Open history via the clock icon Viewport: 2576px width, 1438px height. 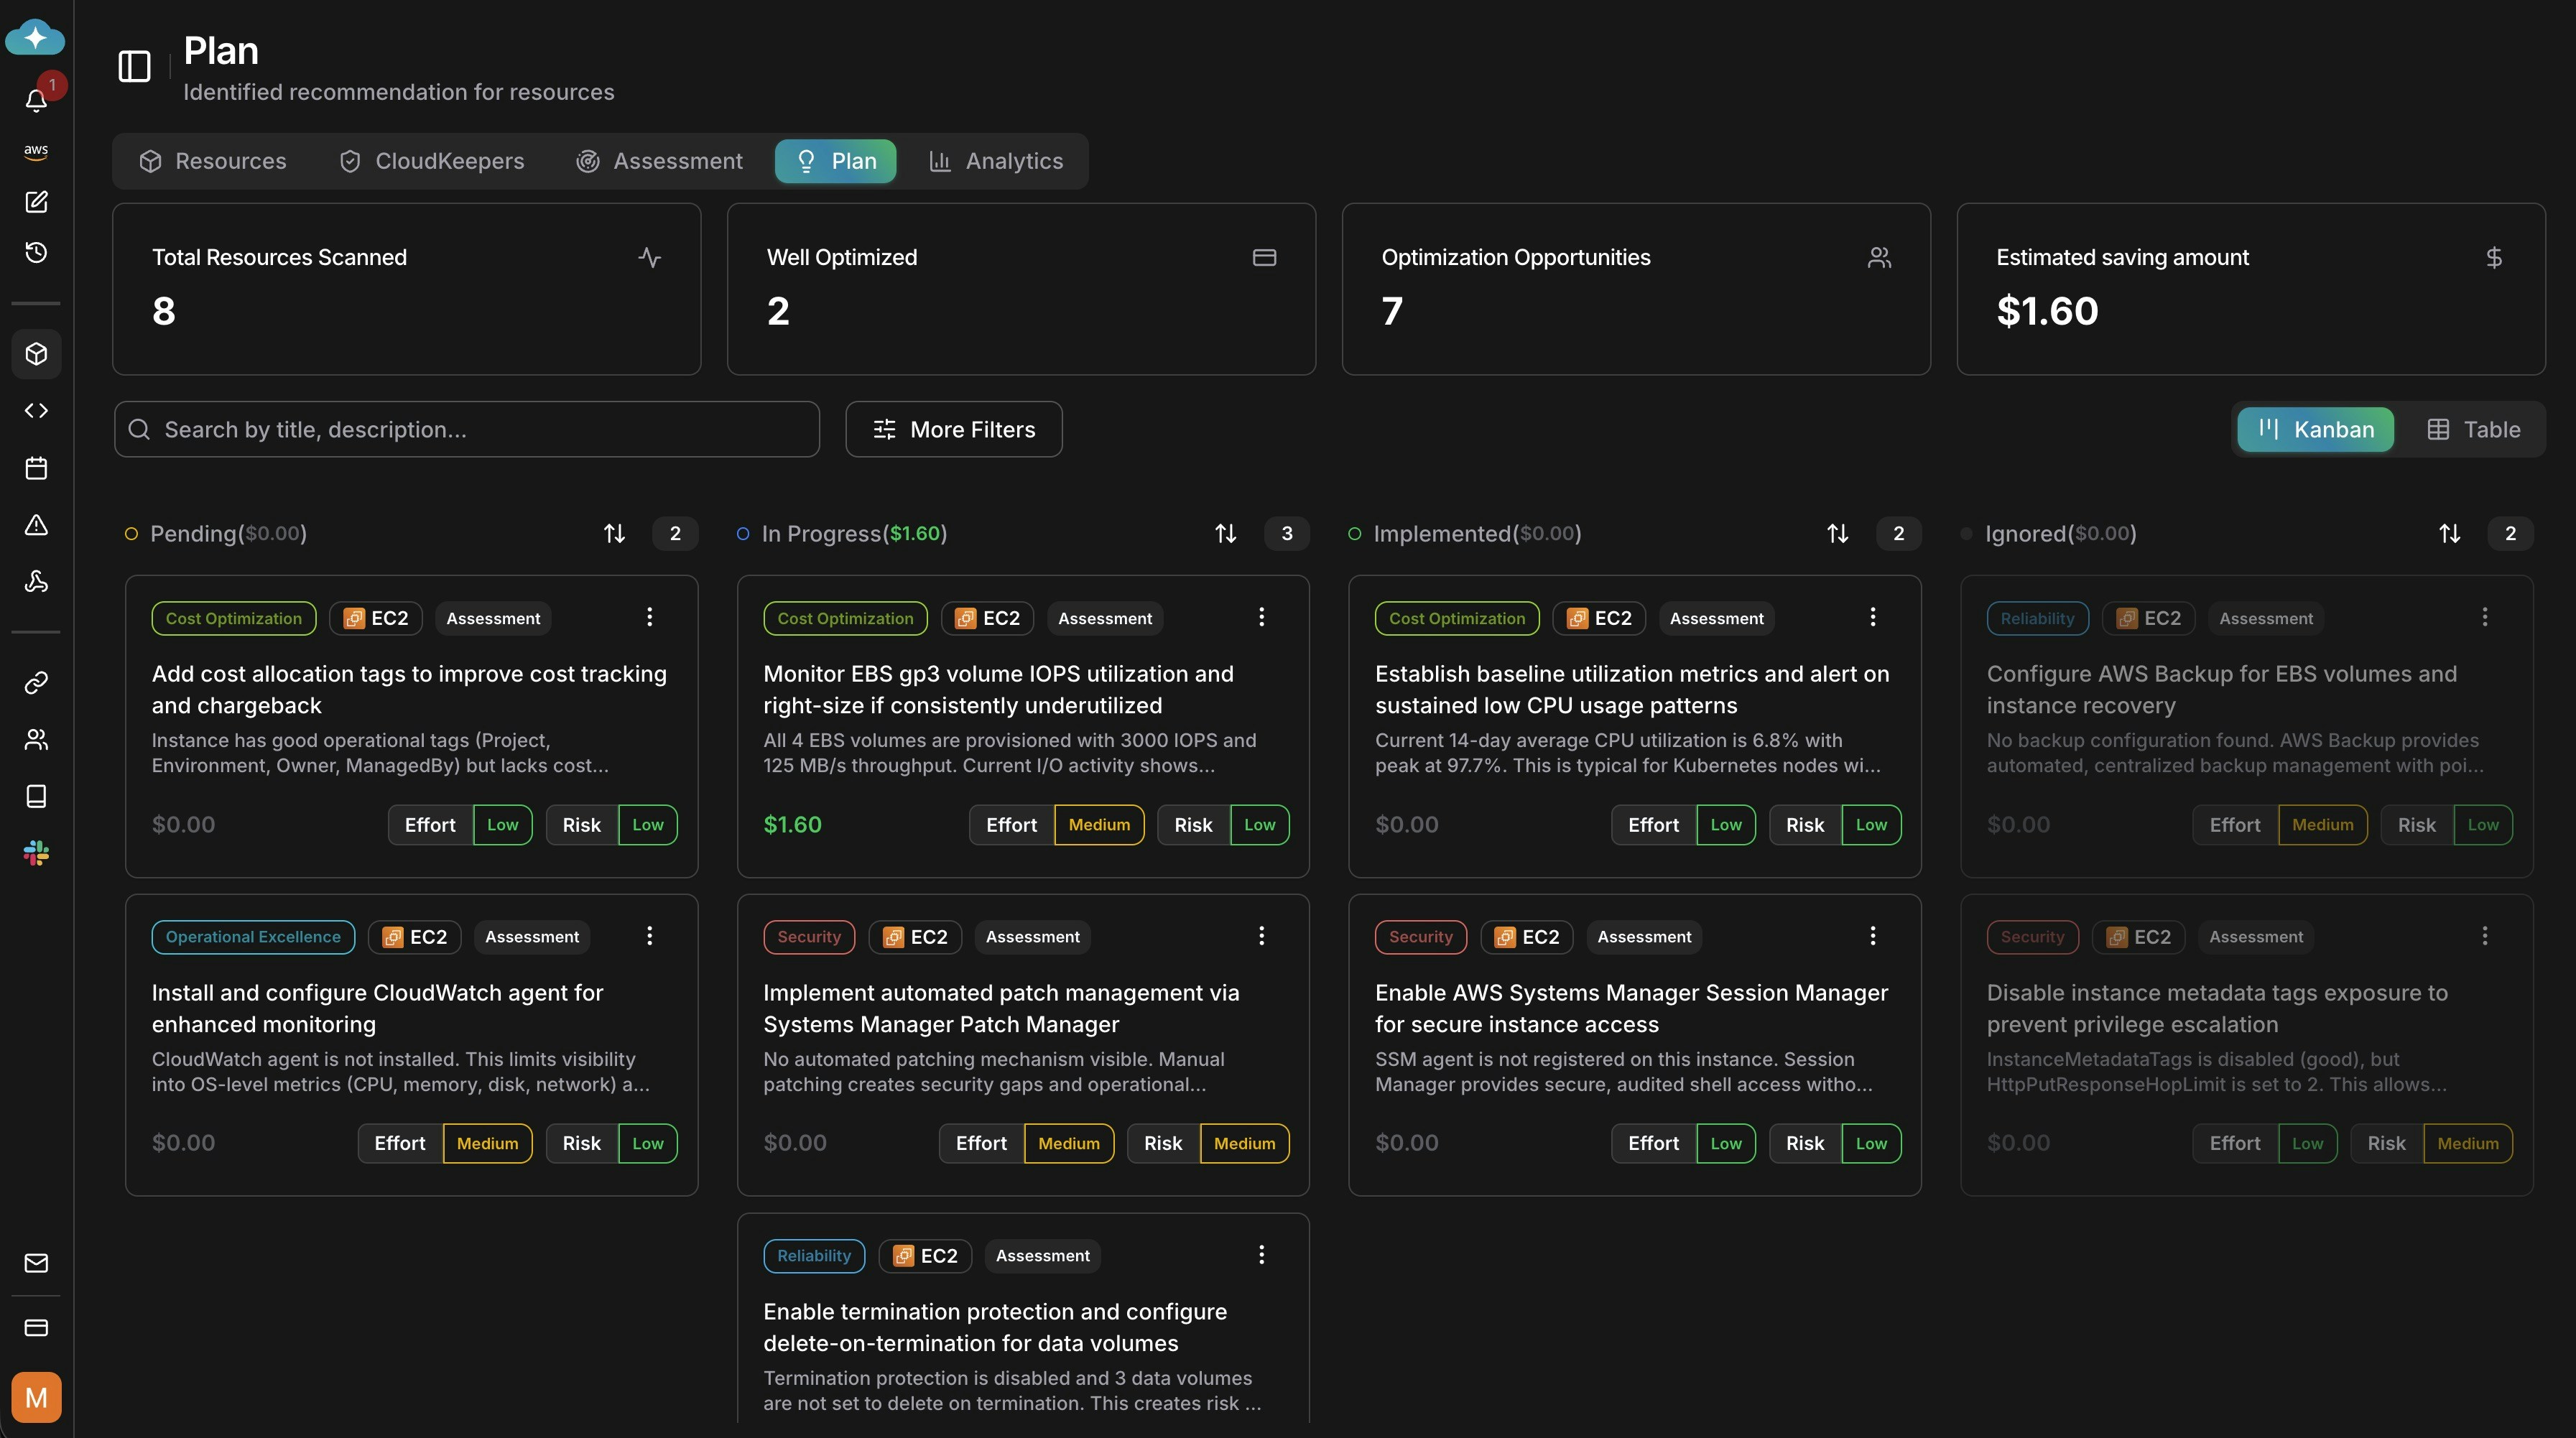pyautogui.click(x=36, y=252)
